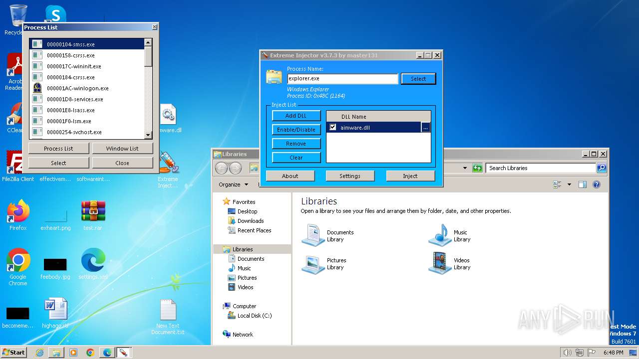
Task: Open Downloads in navigation pane
Action: [246, 221]
